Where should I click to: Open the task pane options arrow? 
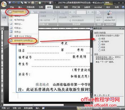click(120, 28)
